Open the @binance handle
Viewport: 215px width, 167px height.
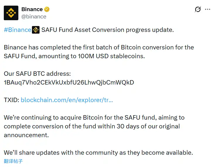click(34, 16)
